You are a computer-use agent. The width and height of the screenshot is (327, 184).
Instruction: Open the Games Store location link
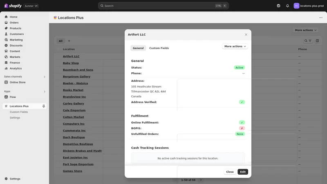click(x=72, y=171)
